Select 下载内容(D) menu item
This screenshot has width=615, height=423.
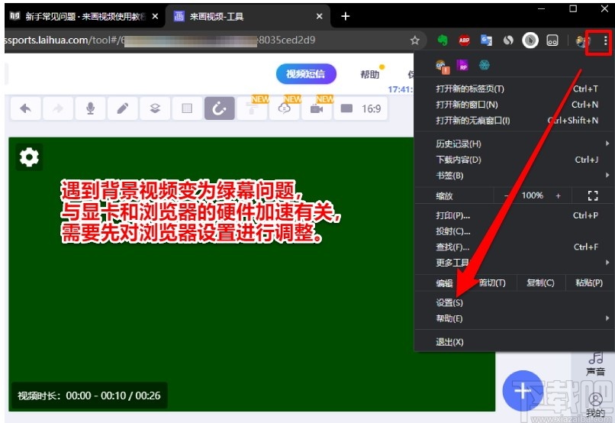tap(514, 160)
